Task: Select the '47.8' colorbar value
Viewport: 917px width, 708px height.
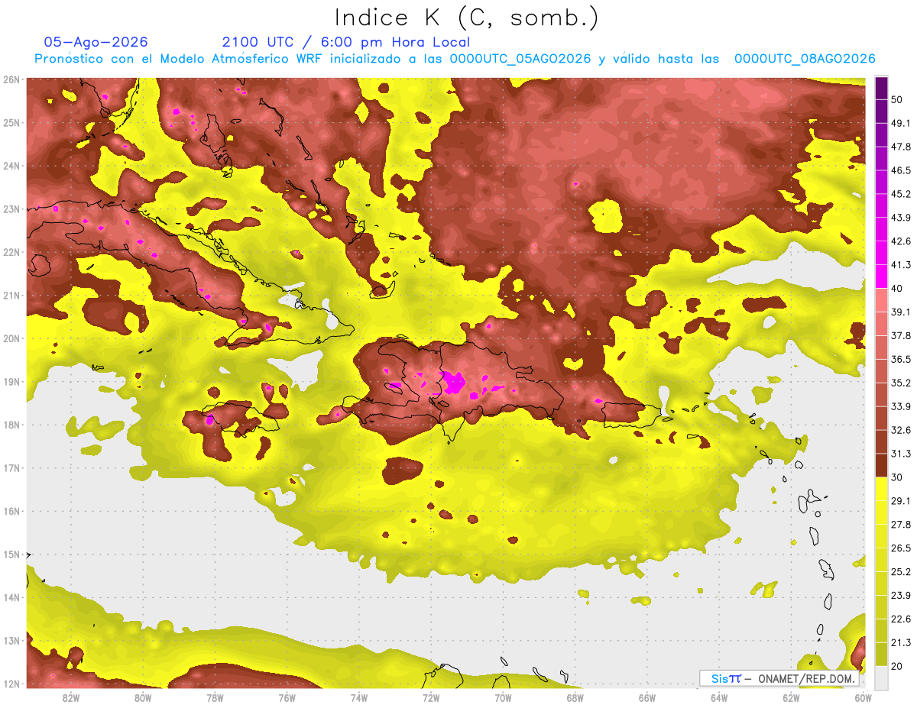Action: [x=900, y=147]
